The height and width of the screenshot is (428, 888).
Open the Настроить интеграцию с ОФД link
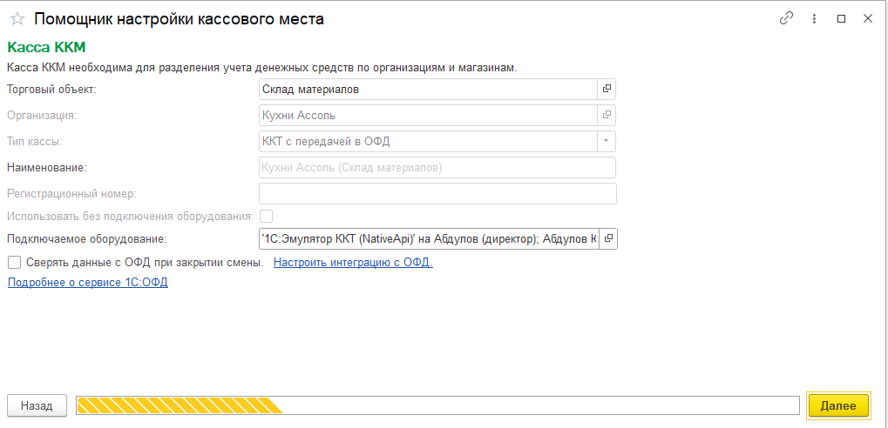tap(354, 263)
